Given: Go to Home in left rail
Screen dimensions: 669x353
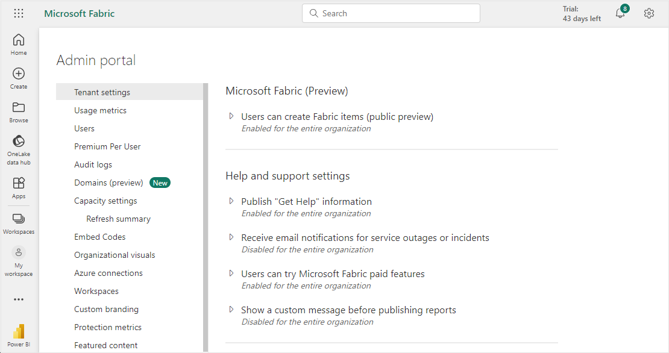Looking at the screenshot, I should pyautogui.click(x=19, y=45).
